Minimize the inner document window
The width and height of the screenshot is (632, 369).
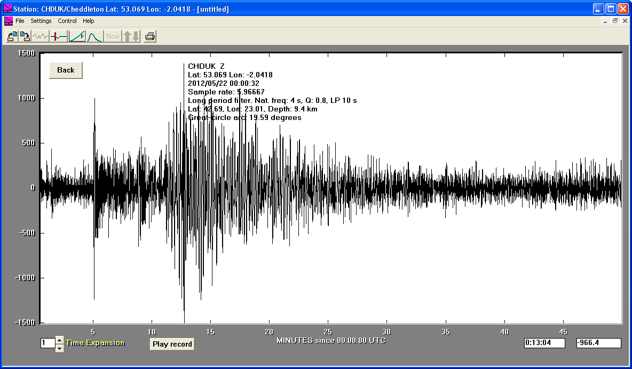[605, 21]
